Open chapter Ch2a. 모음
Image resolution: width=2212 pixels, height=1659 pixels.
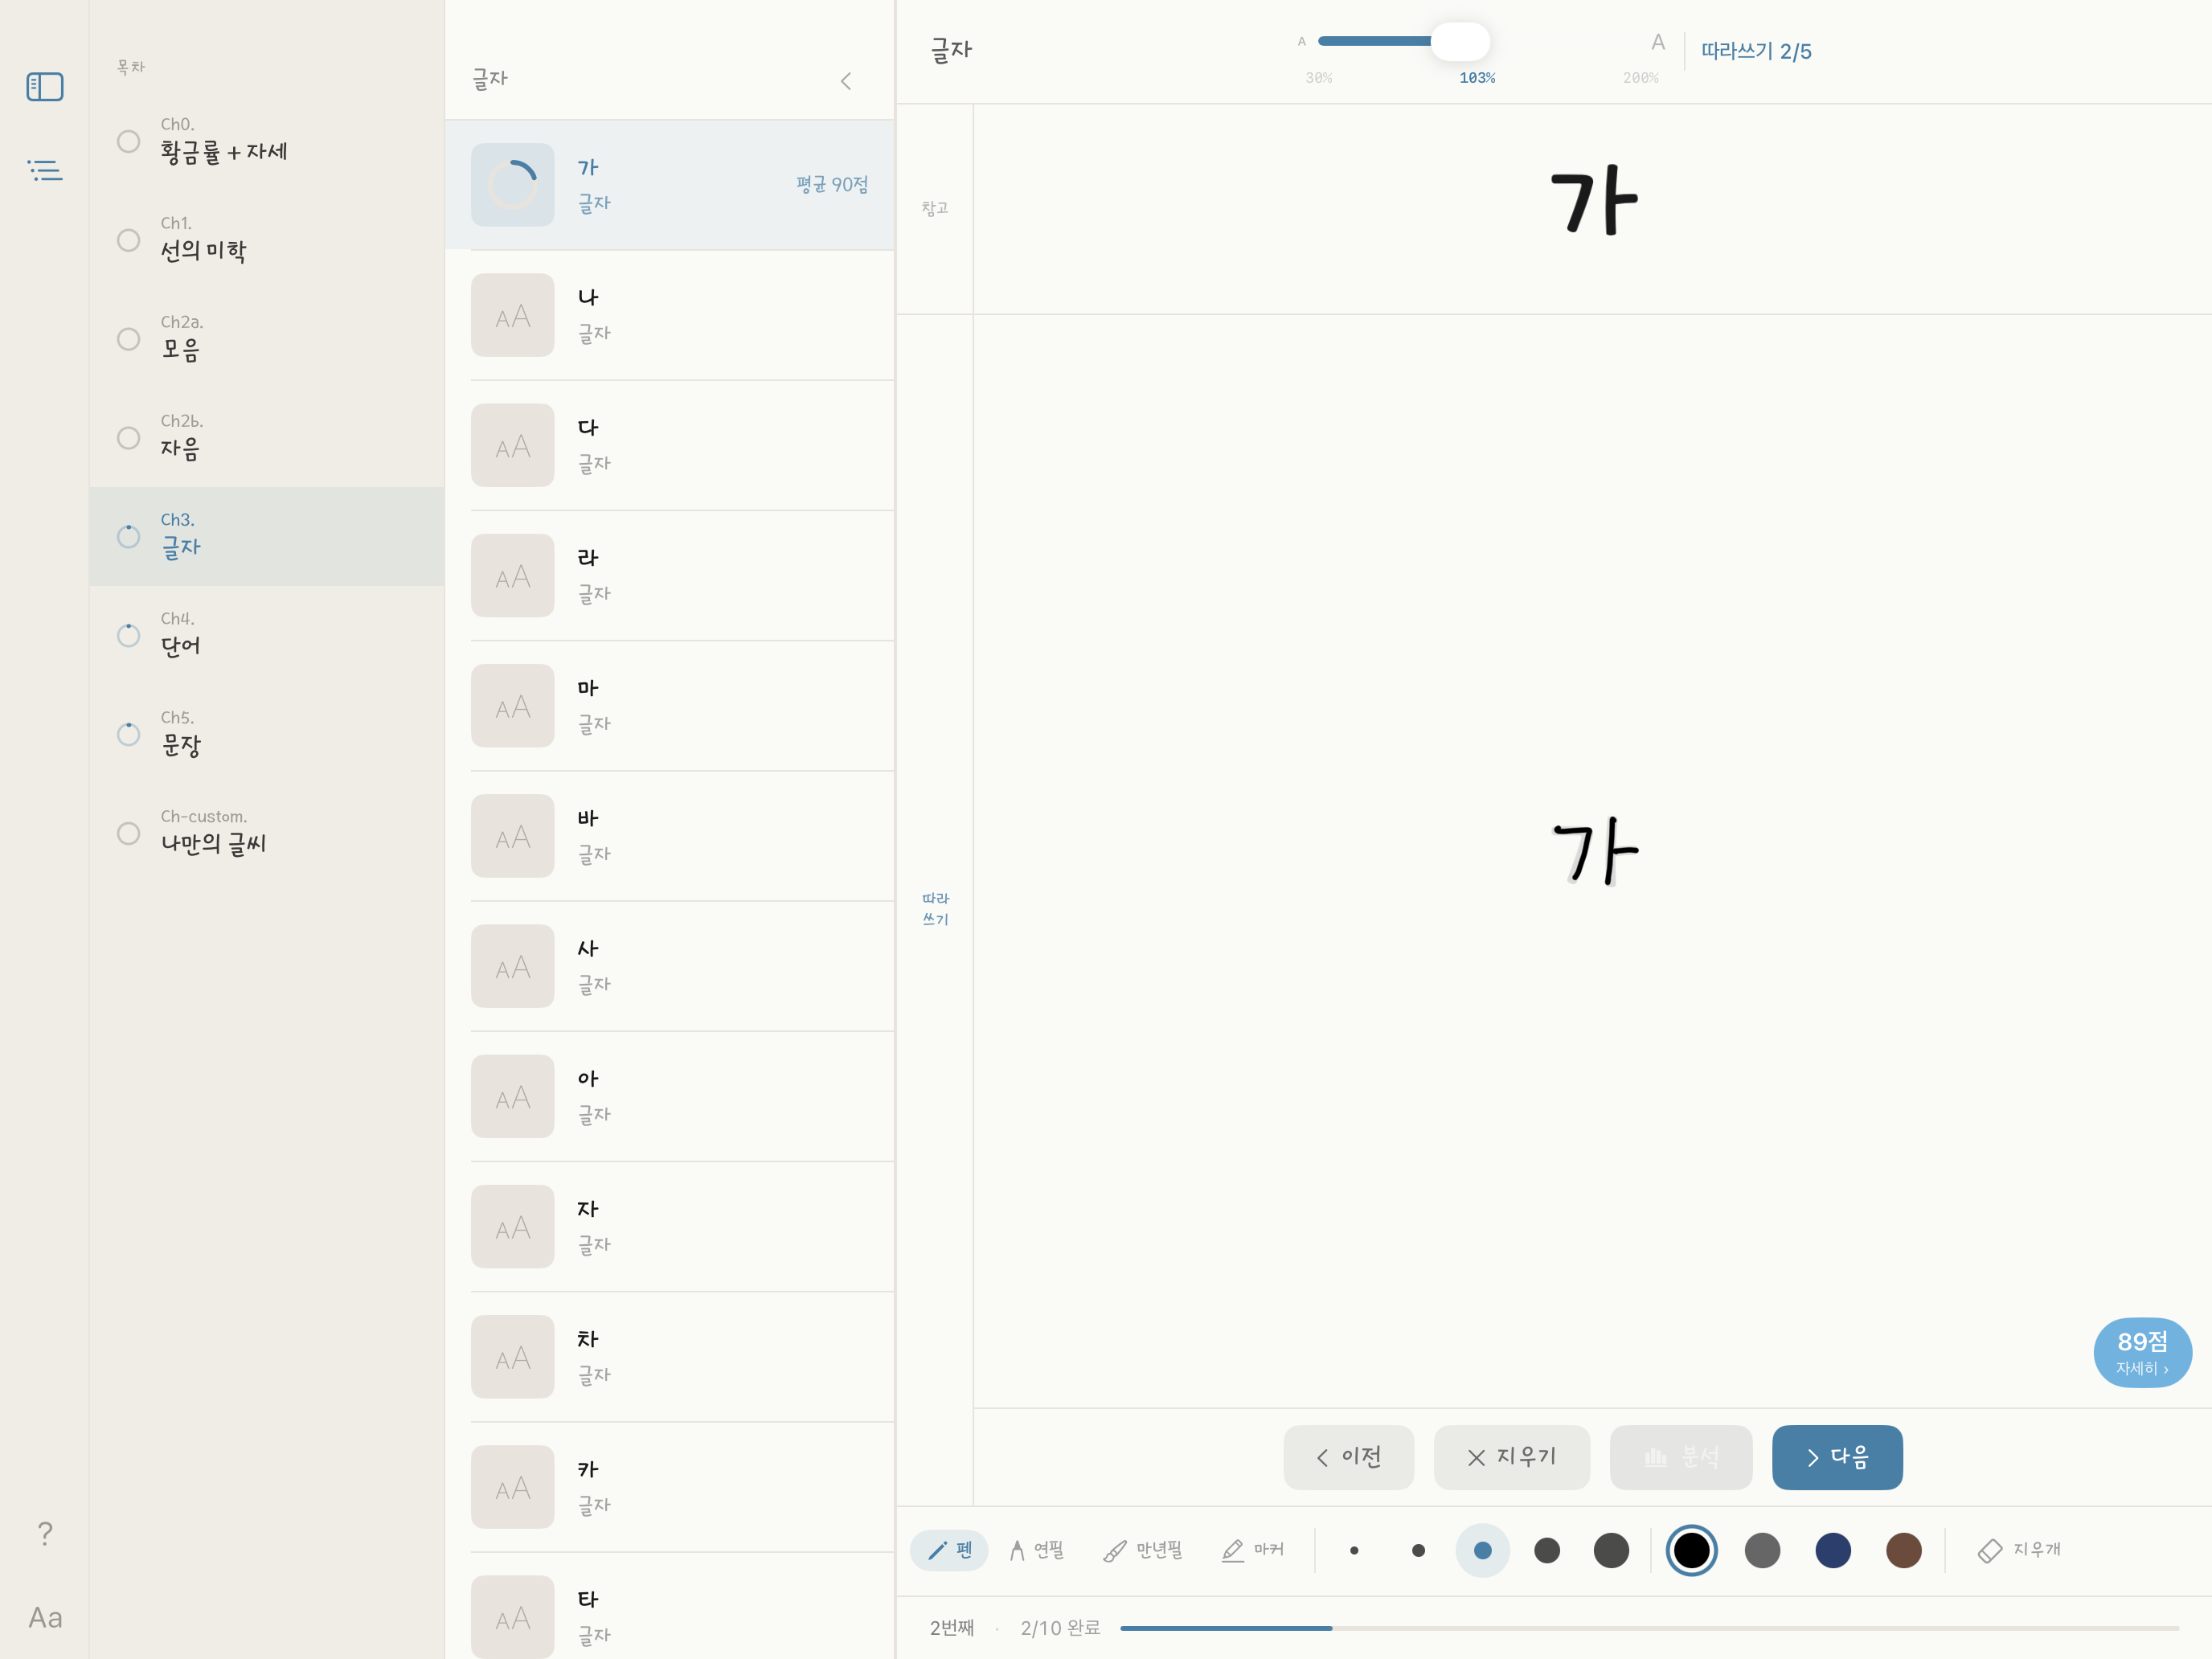coord(267,339)
